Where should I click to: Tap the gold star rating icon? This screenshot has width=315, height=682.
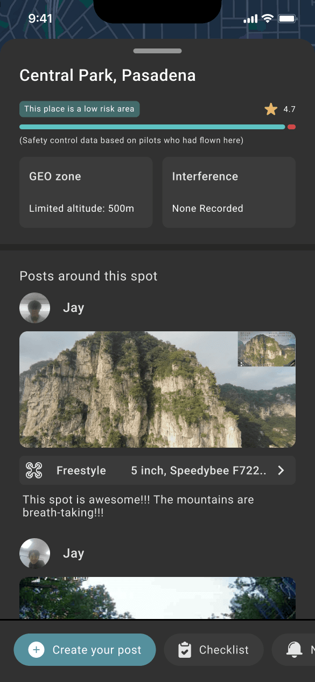tap(271, 109)
